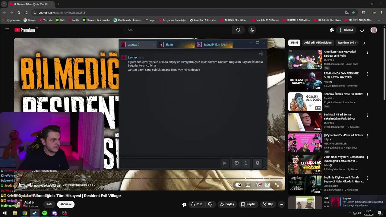
Task: Show hidden system tray icons chevron
Action: click(350, 213)
